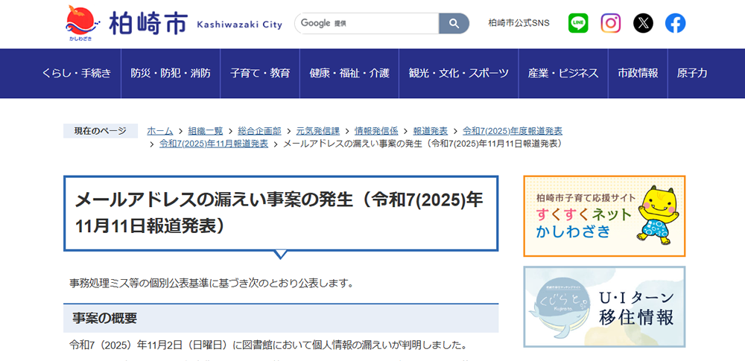
Task: Go to ホーム breadcrumb link
Action: pos(159,130)
